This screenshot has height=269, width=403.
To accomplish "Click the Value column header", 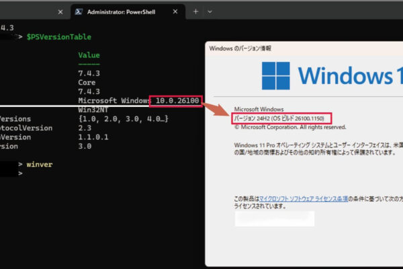I will [89, 55].
